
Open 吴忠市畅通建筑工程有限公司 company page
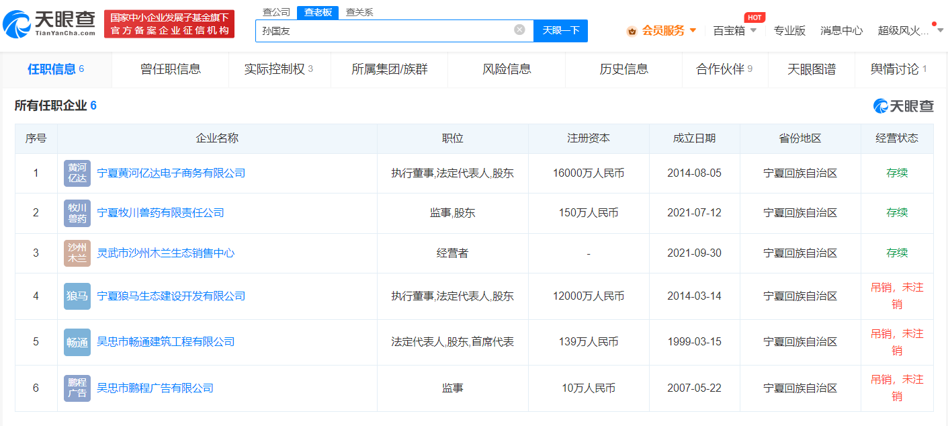167,341
